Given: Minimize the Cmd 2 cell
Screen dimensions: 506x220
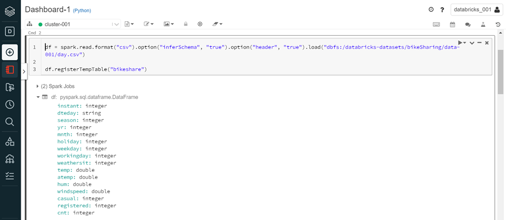Looking at the screenshot, I should [x=480, y=42].
